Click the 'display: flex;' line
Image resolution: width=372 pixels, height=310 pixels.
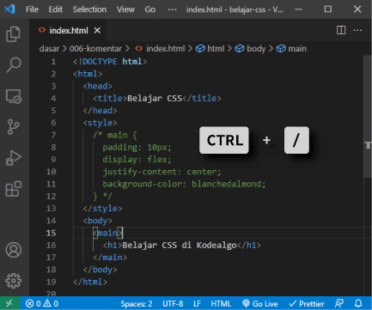click(137, 160)
